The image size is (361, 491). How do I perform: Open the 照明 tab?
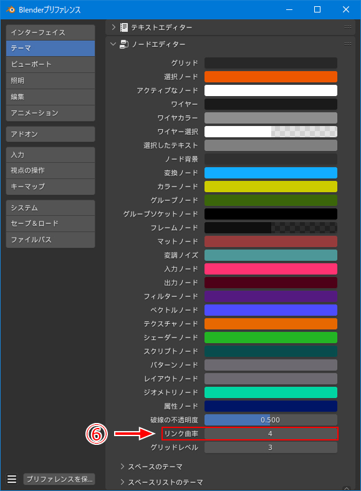pos(51,80)
